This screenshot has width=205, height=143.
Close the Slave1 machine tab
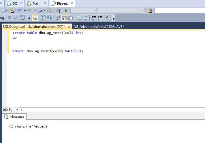pos(72,3)
